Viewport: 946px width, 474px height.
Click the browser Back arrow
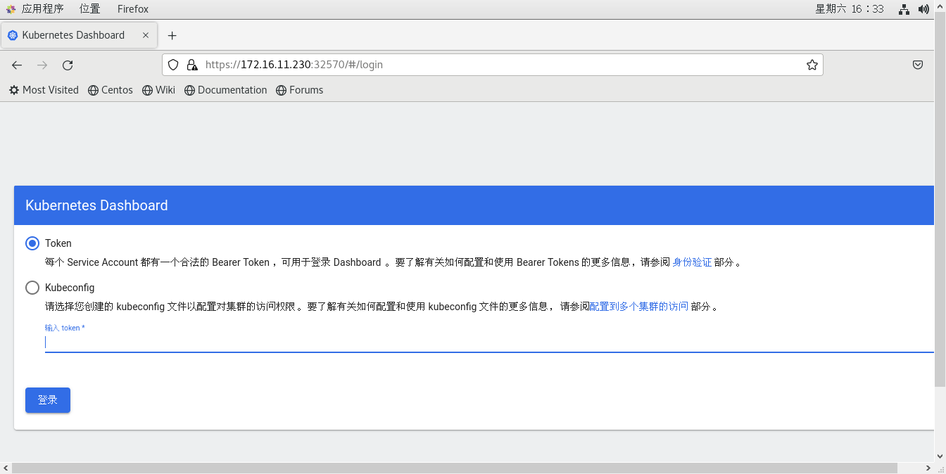pos(17,65)
